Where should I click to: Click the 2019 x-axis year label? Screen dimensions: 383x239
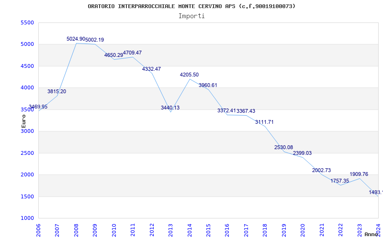284,230
